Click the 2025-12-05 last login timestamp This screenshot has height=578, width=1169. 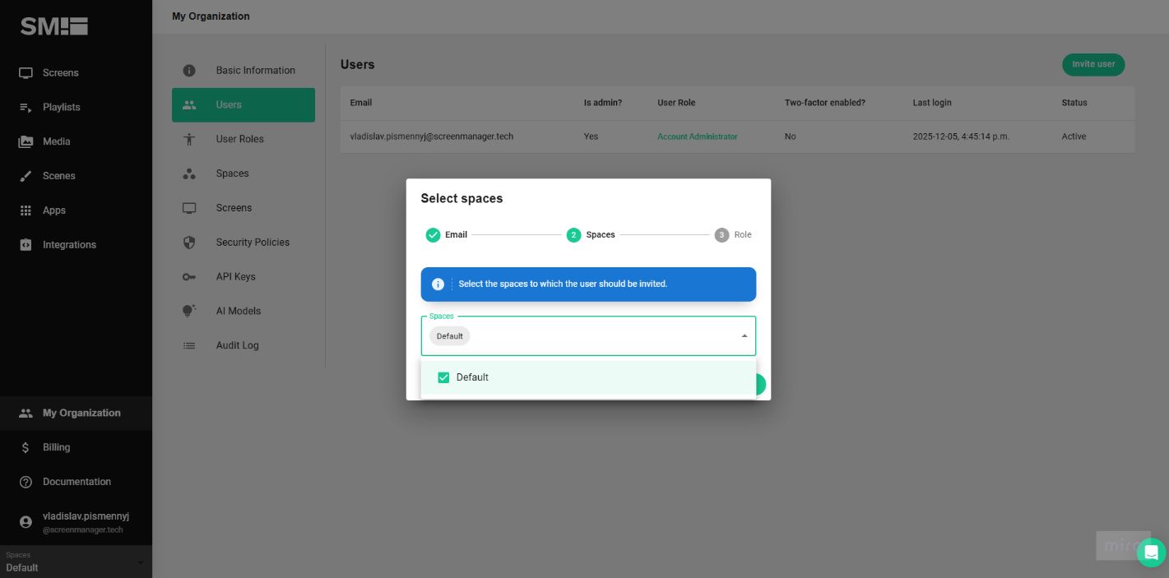[x=961, y=136]
